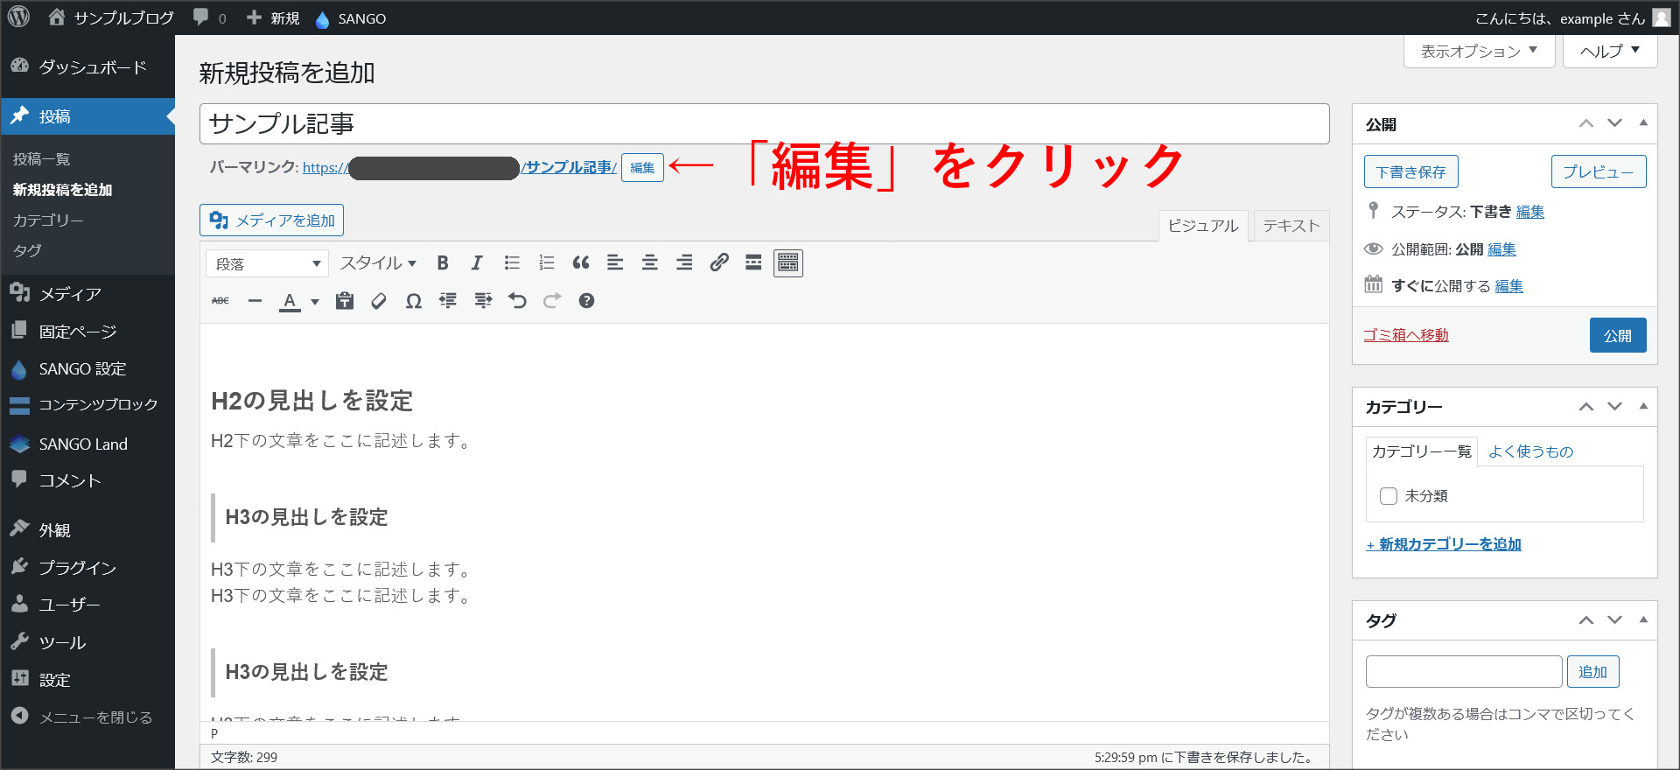The image size is (1680, 770).
Task: Click the Bold formatting icon
Action: point(443,263)
